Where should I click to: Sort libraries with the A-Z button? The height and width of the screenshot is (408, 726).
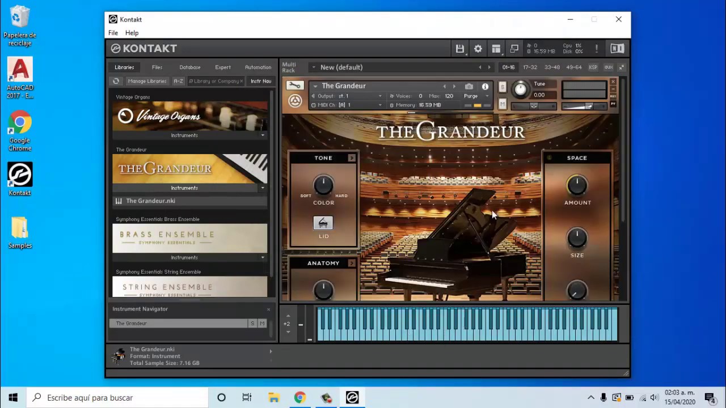[x=178, y=81]
